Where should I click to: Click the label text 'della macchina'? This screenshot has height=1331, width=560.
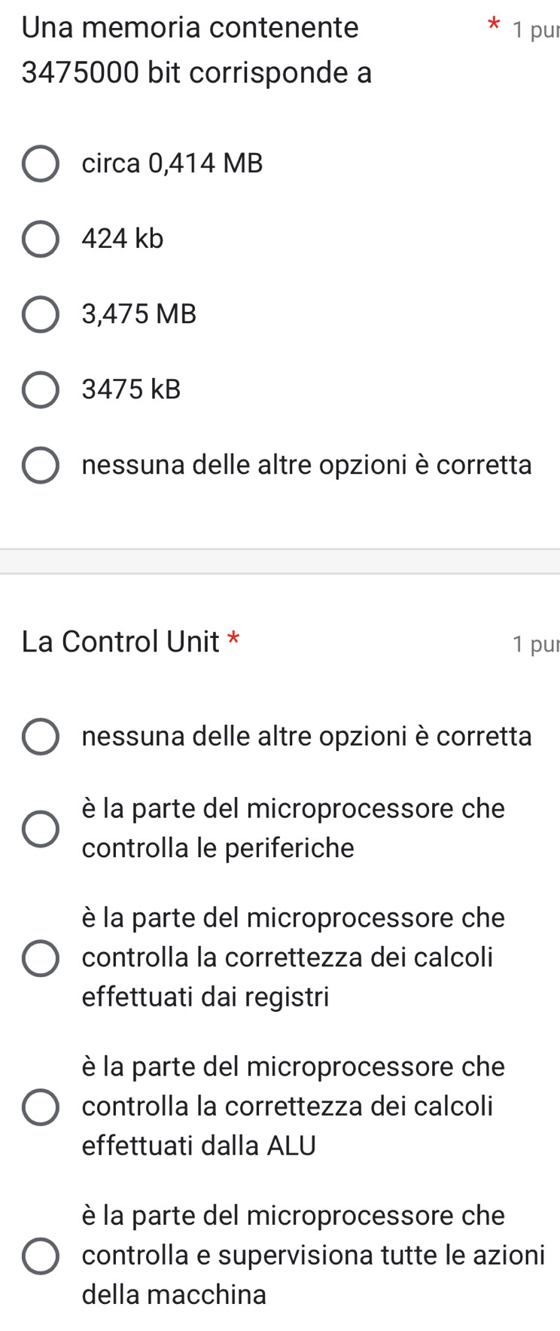(x=175, y=1295)
